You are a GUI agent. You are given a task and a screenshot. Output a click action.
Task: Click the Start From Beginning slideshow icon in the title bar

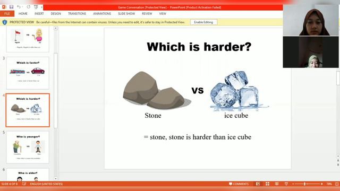click(36, 7)
